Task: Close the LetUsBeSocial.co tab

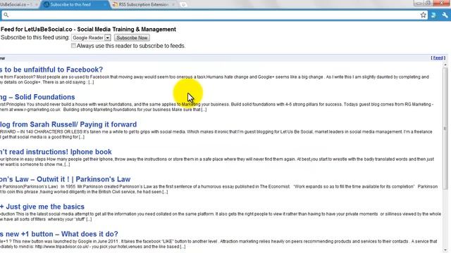Action: [37, 5]
